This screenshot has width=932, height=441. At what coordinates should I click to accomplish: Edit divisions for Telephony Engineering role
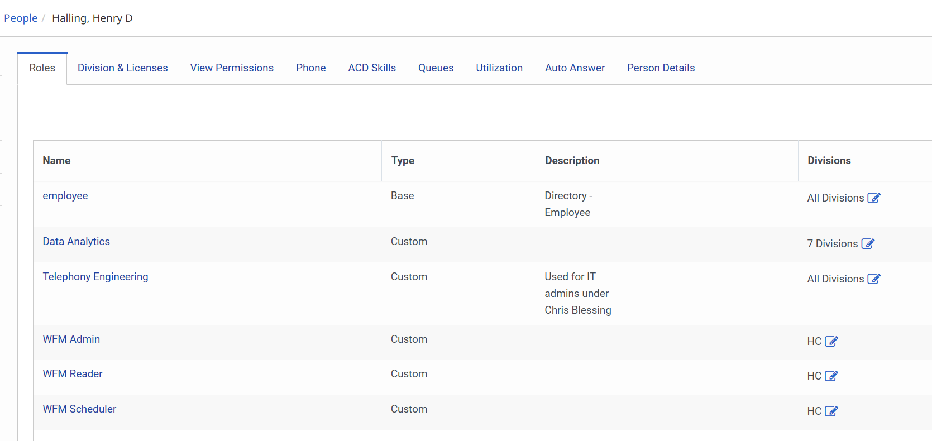873,279
